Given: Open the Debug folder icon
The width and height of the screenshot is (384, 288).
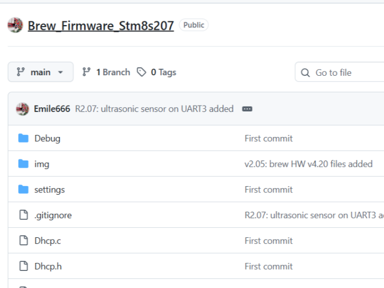Looking at the screenshot, I should coord(23,138).
